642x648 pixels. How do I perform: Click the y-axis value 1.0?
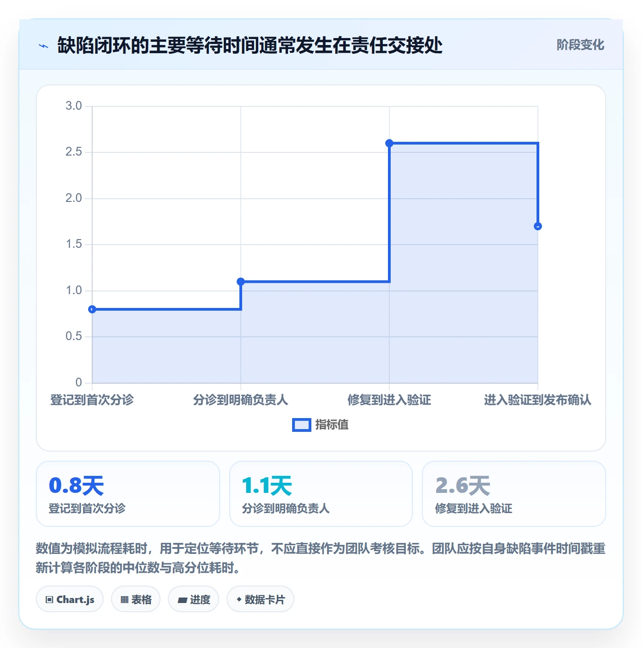coord(74,290)
